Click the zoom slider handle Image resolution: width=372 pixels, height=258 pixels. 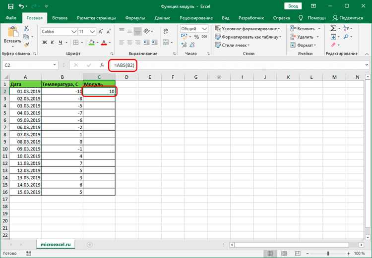click(x=328, y=254)
